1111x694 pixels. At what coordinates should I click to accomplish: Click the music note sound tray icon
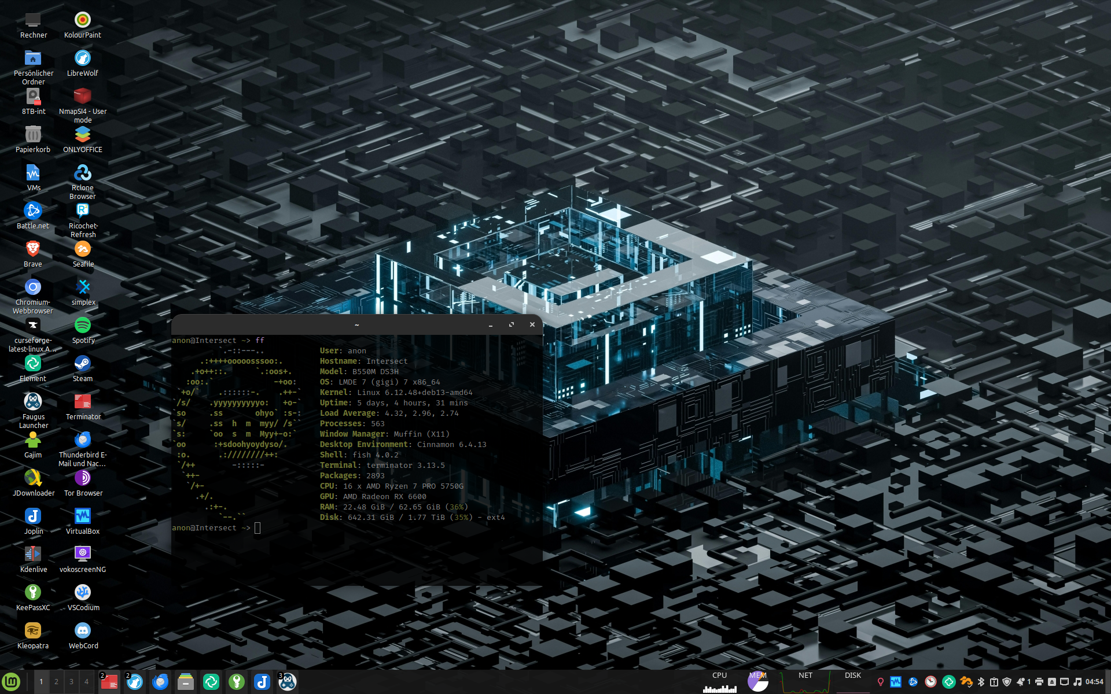[x=1077, y=682]
